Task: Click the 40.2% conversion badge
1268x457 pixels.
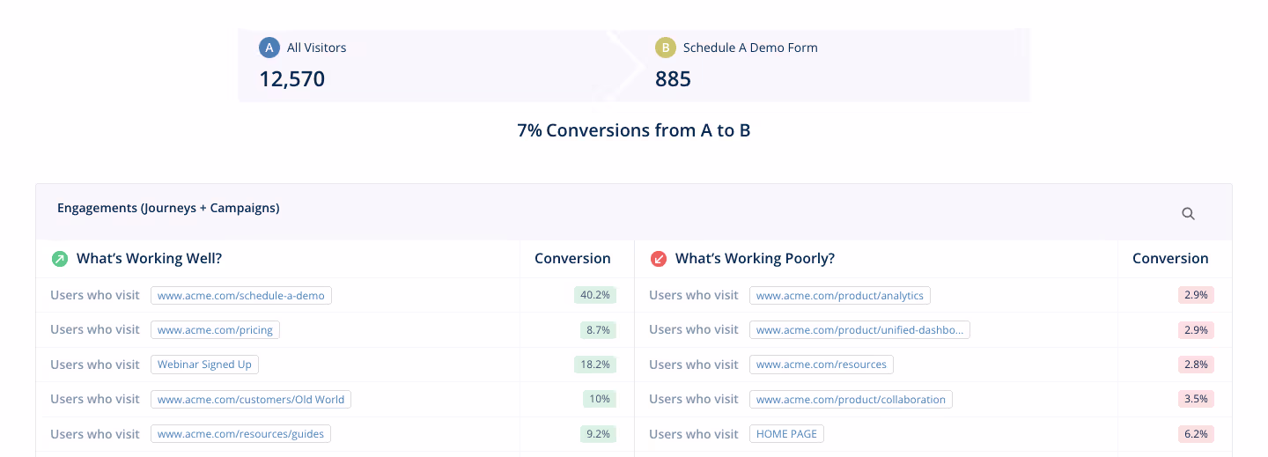Action: (x=596, y=295)
